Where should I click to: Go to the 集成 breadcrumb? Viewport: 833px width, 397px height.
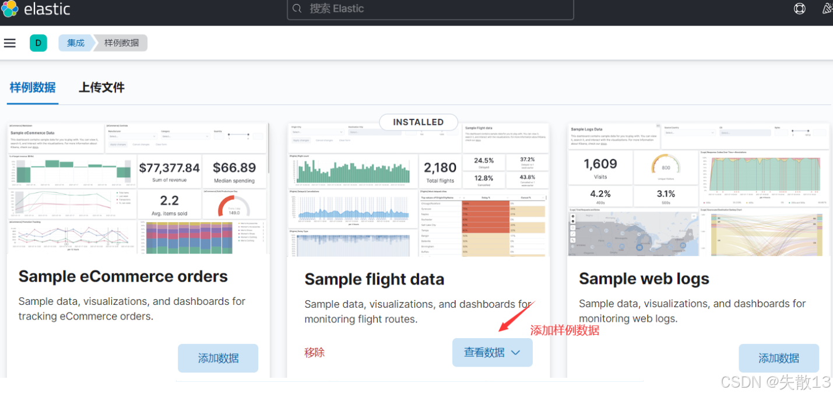[76, 43]
